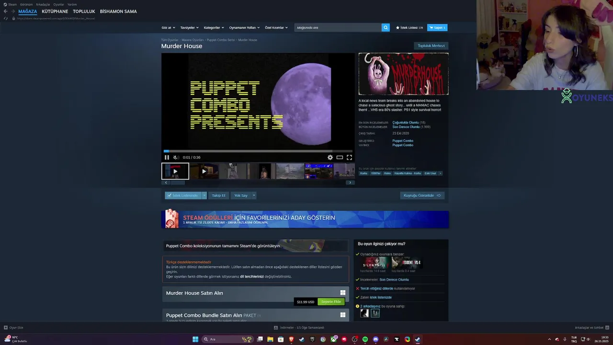Toggle theater mode on video player

click(340, 157)
